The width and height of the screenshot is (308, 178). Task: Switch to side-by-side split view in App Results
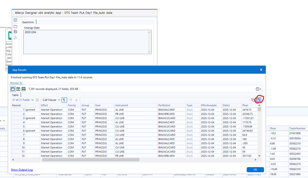point(18,89)
